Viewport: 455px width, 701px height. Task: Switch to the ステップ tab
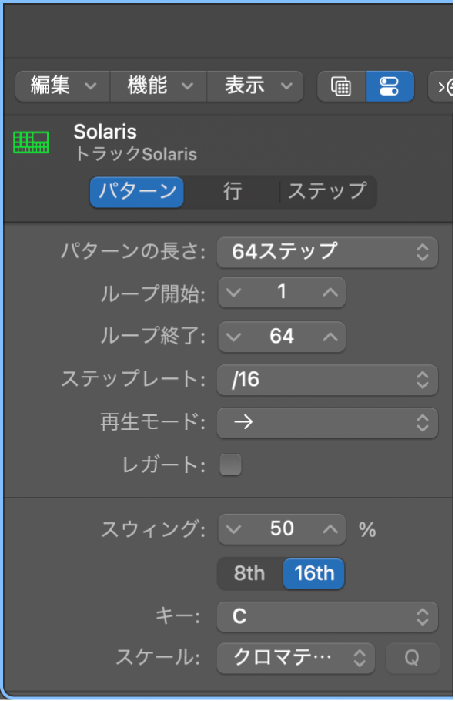pyautogui.click(x=326, y=192)
